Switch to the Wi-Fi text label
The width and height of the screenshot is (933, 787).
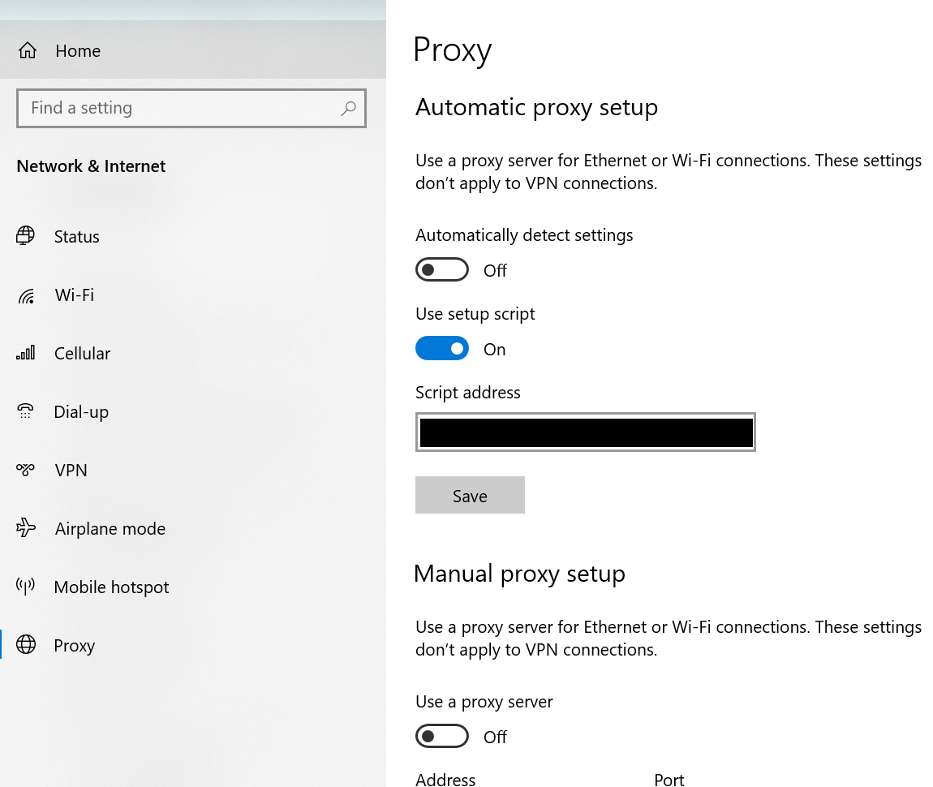pos(75,295)
